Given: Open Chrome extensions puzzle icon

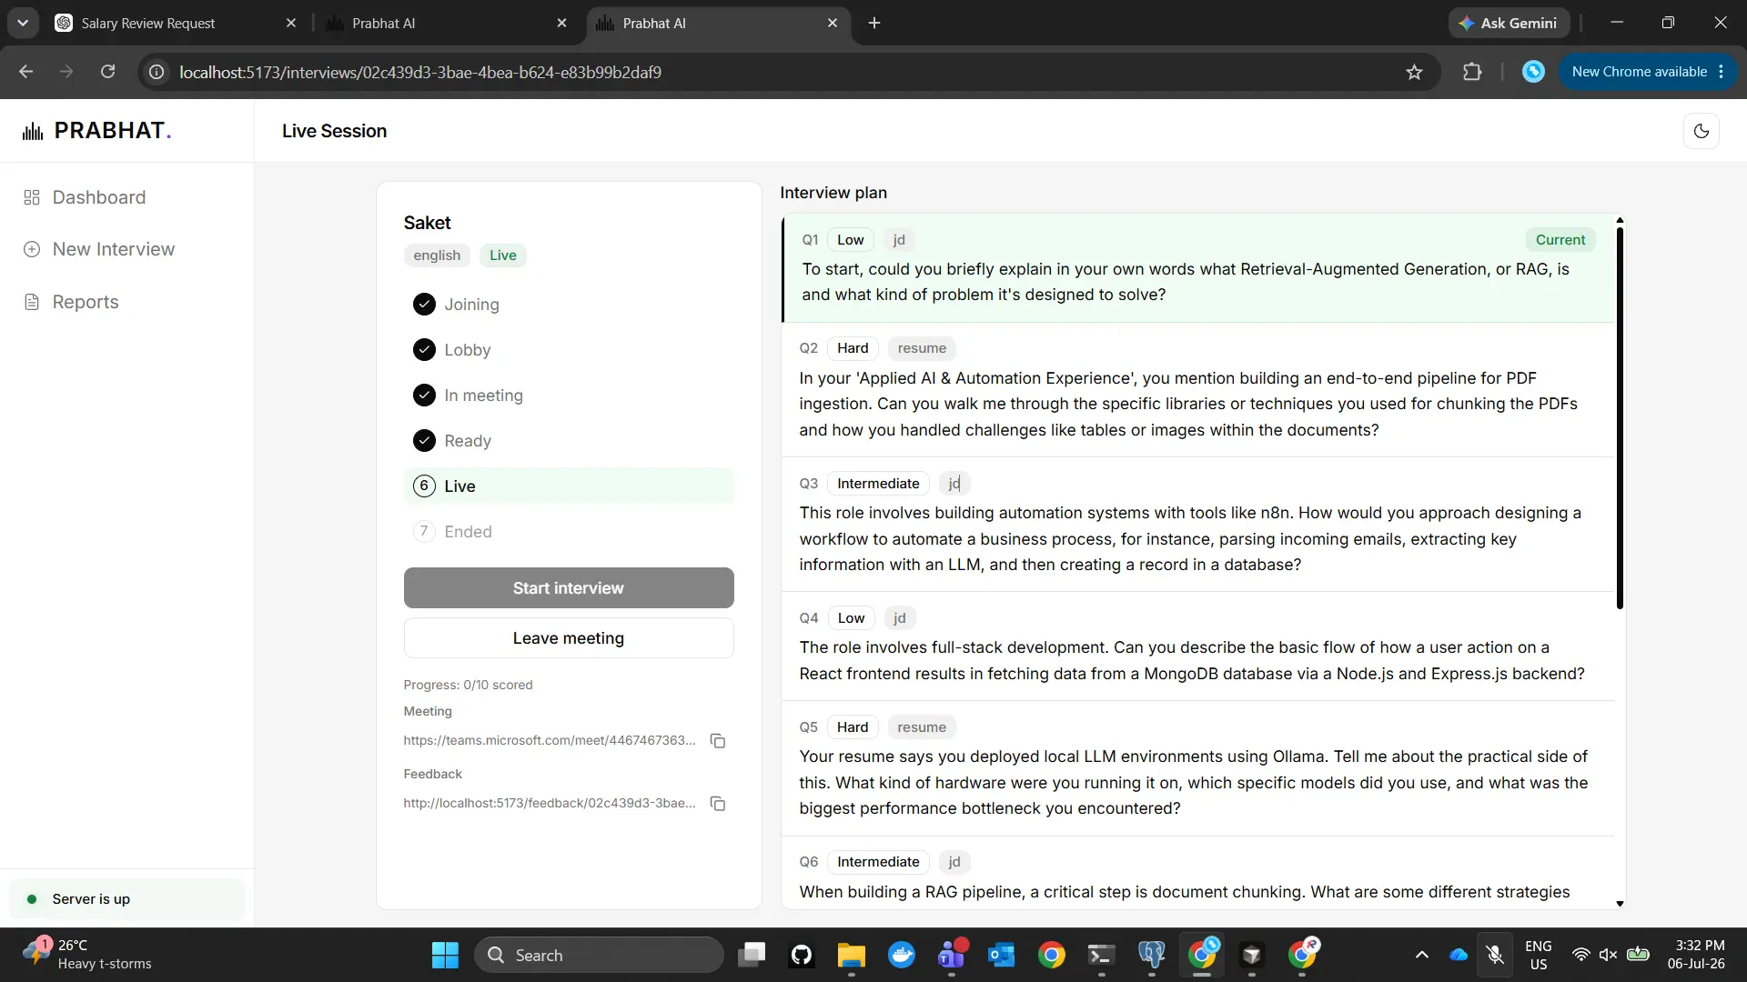Looking at the screenshot, I should coord(1472,72).
